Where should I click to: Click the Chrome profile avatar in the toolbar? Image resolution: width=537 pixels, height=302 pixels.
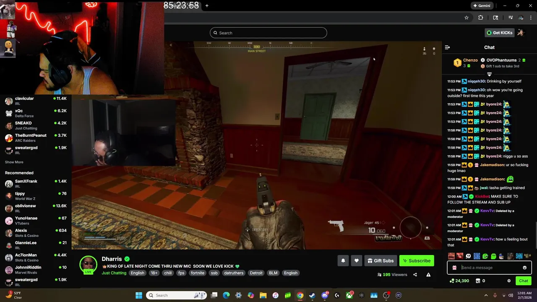click(x=521, y=18)
